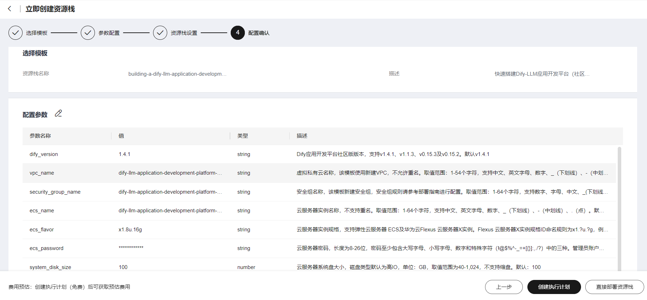Click the 描述 column header in table
The image size is (647, 300).
(302, 136)
